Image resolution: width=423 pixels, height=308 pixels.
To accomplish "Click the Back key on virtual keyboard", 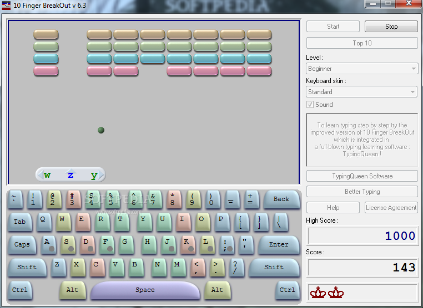I will coord(281,199).
